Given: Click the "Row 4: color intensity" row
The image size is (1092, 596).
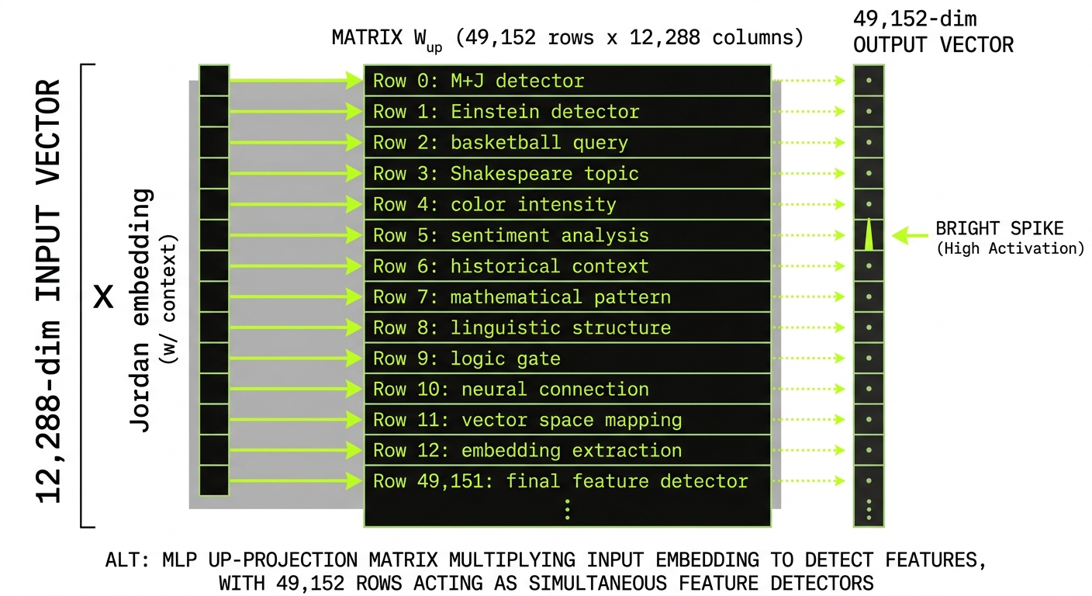Looking at the screenshot, I should 568,204.
